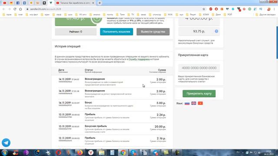Reload the page with refresh icon
This screenshot has width=278, height=156.
pos(15,9)
